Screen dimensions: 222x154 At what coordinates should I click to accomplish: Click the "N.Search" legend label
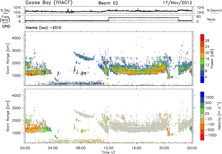click(214, 10)
